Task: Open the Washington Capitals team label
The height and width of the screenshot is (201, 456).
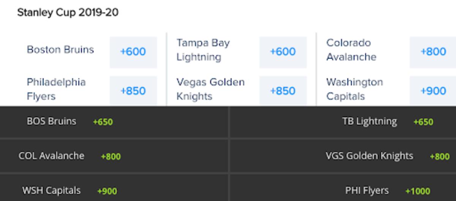Action: pyautogui.click(x=354, y=89)
